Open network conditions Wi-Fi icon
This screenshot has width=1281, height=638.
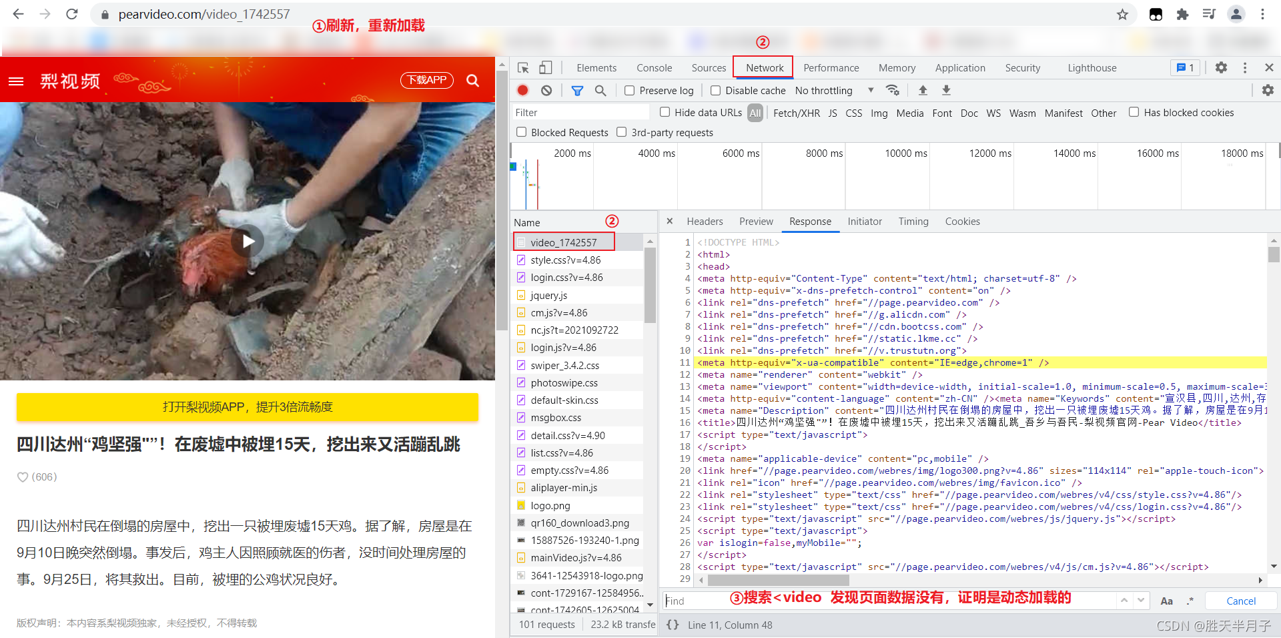coord(893,90)
